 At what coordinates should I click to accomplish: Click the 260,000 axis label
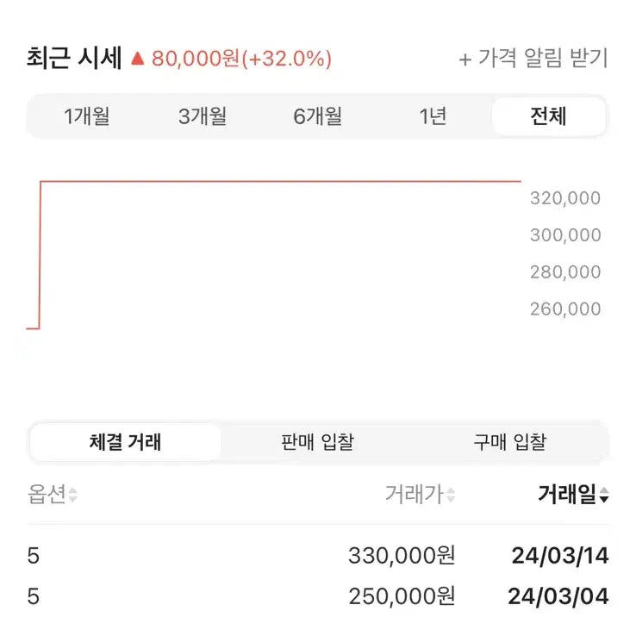565,309
